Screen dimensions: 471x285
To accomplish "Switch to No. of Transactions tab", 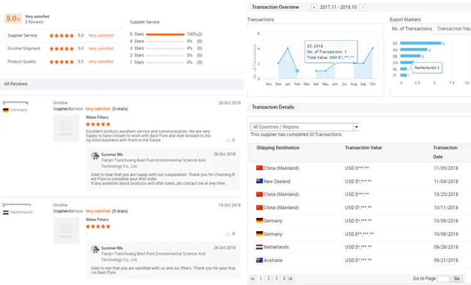I will (x=411, y=29).
